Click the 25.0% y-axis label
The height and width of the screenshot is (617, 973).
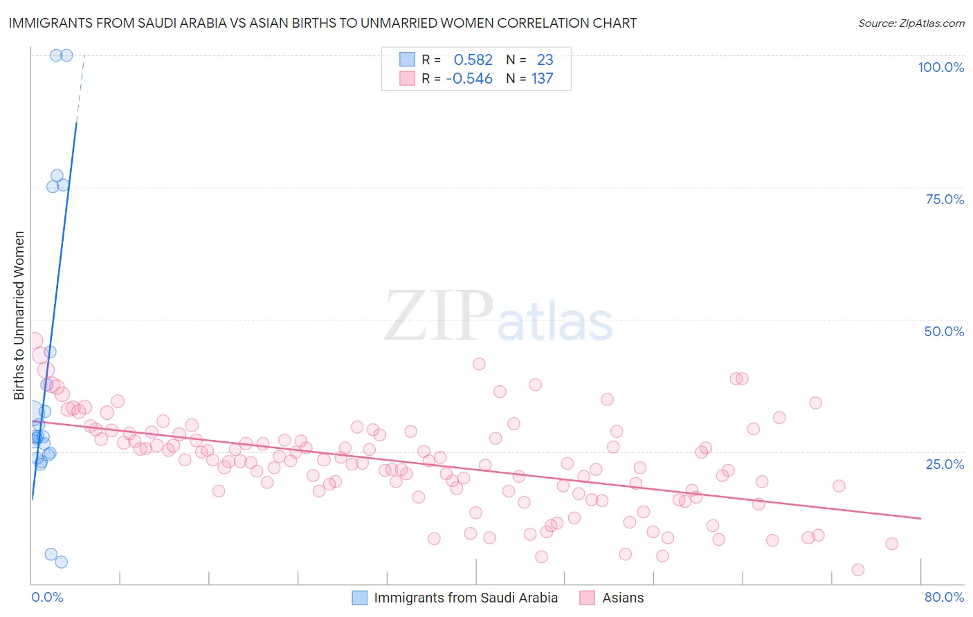[945, 464]
